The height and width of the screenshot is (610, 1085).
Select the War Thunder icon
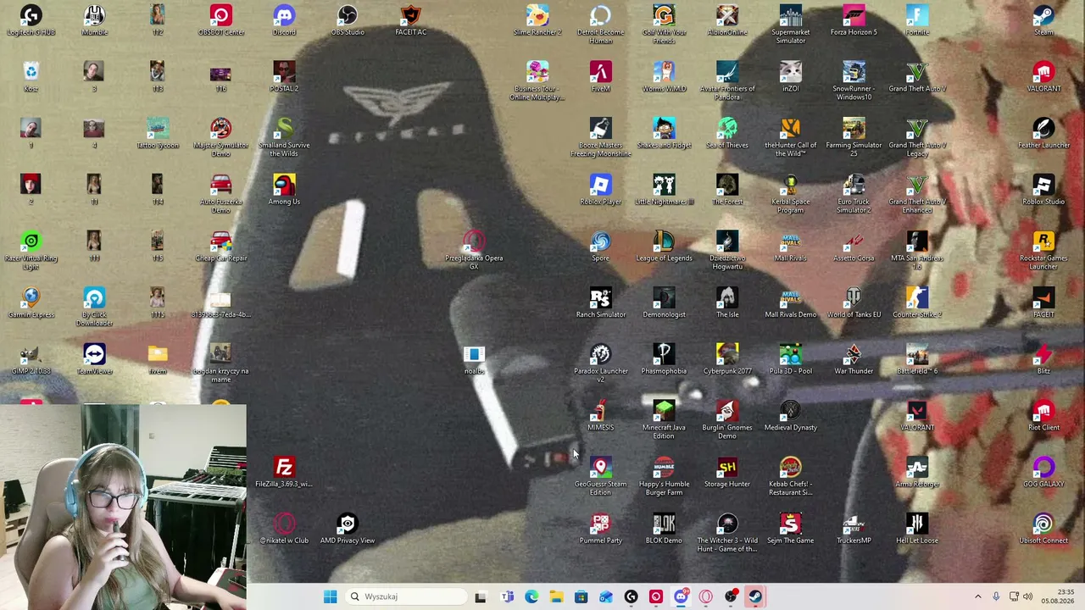click(x=854, y=360)
